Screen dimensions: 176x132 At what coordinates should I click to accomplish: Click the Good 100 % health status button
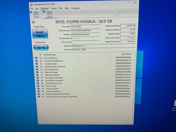point(40,34)
